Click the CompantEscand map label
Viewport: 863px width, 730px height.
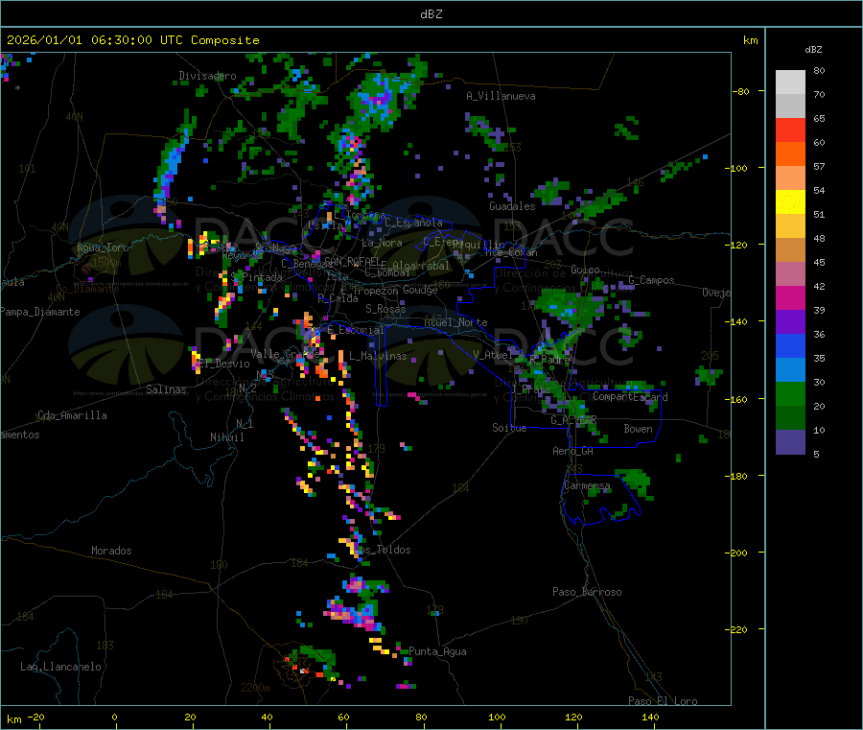click(630, 396)
